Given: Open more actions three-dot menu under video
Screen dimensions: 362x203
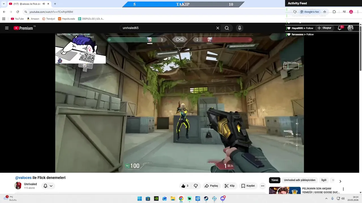Looking at the screenshot, I should tap(262, 186).
